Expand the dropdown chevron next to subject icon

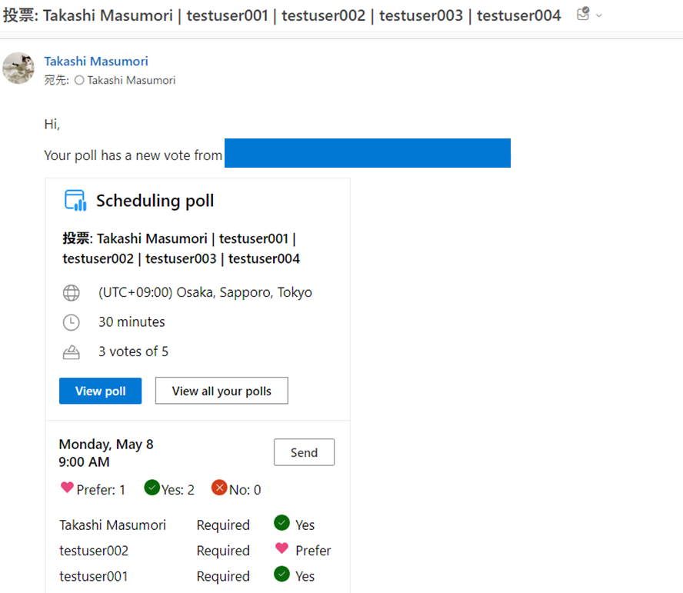click(599, 15)
